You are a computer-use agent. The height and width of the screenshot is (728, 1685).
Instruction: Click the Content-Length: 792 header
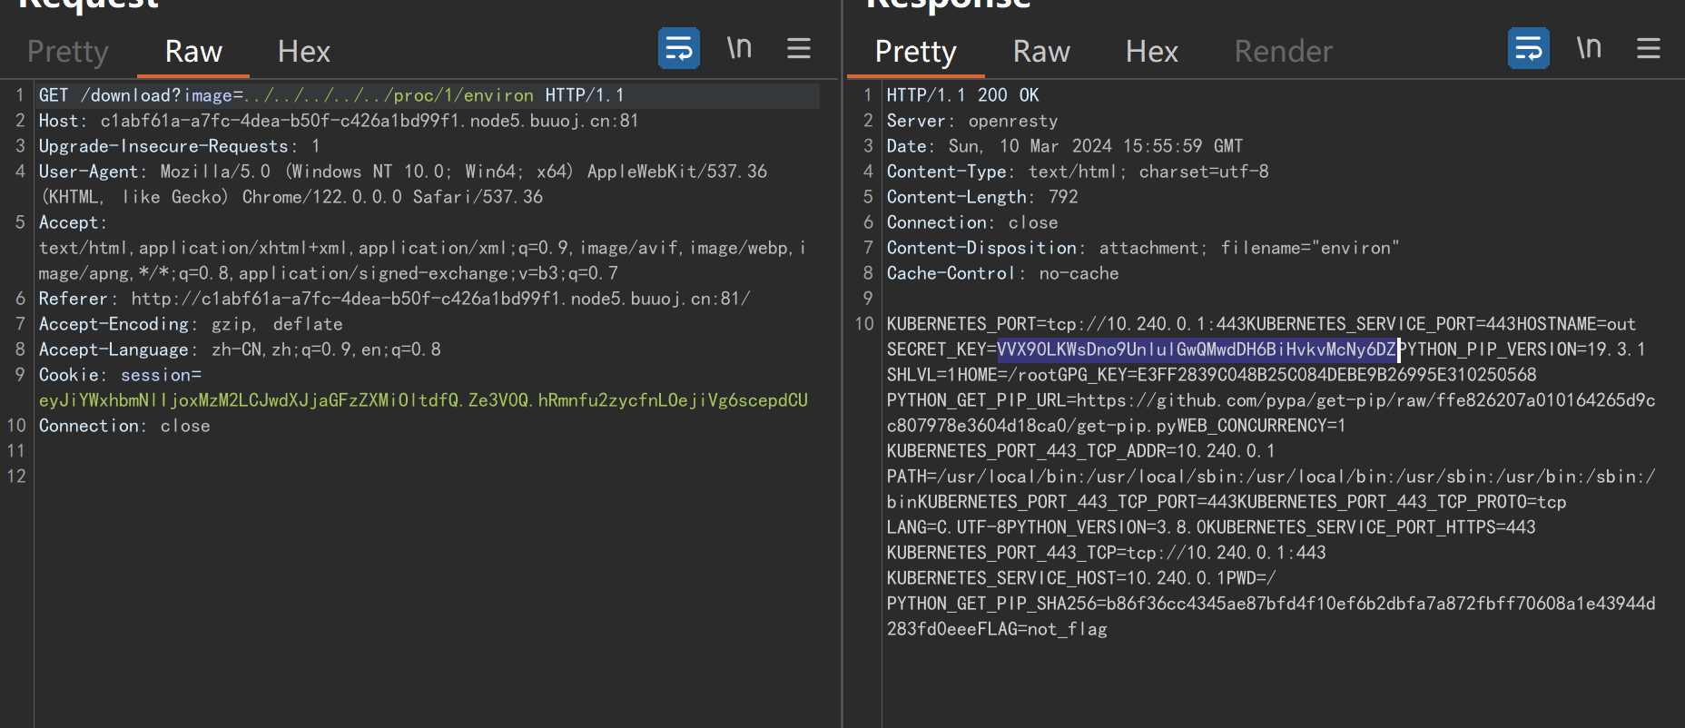point(982,197)
